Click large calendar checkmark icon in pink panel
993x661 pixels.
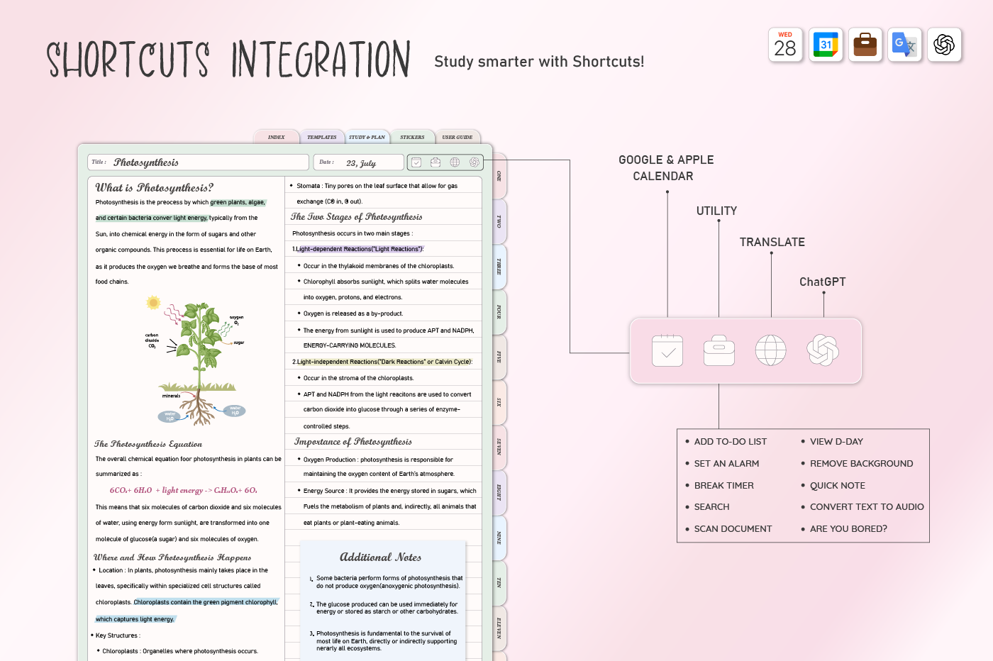(x=667, y=350)
